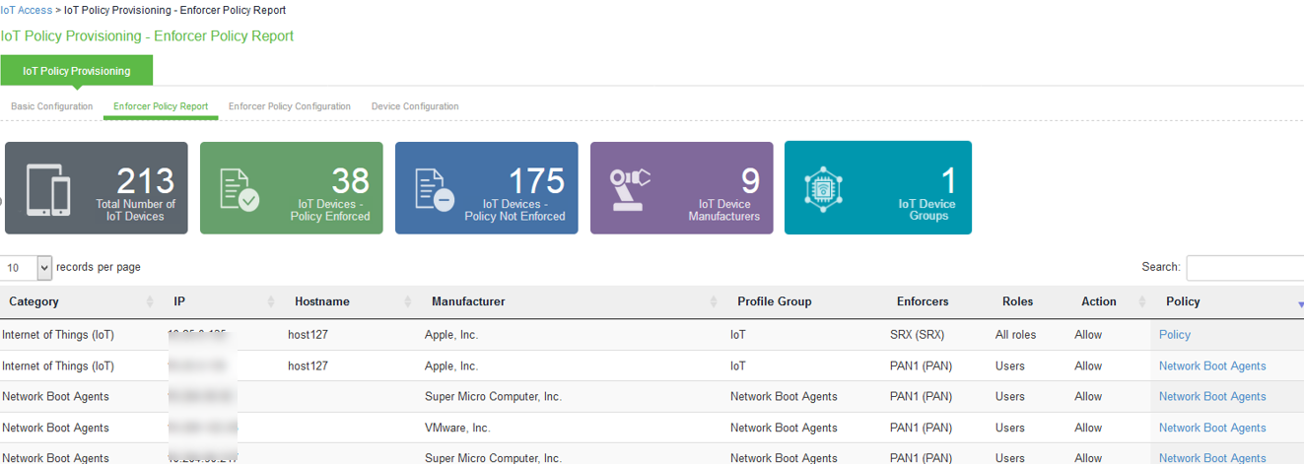Viewport: 1304px width, 464px height.
Task: Click the chip icon on IoT Device Groups card
Action: (822, 188)
